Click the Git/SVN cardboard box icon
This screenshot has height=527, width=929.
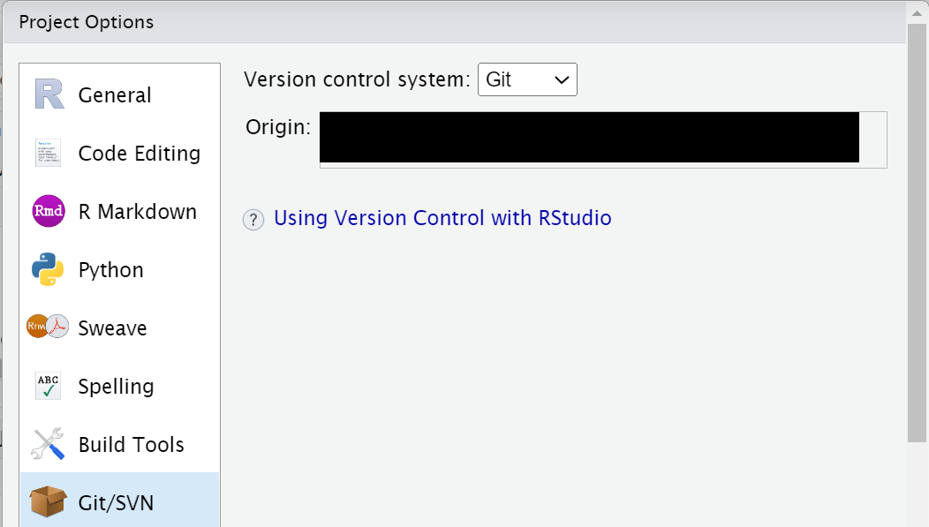click(48, 501)
